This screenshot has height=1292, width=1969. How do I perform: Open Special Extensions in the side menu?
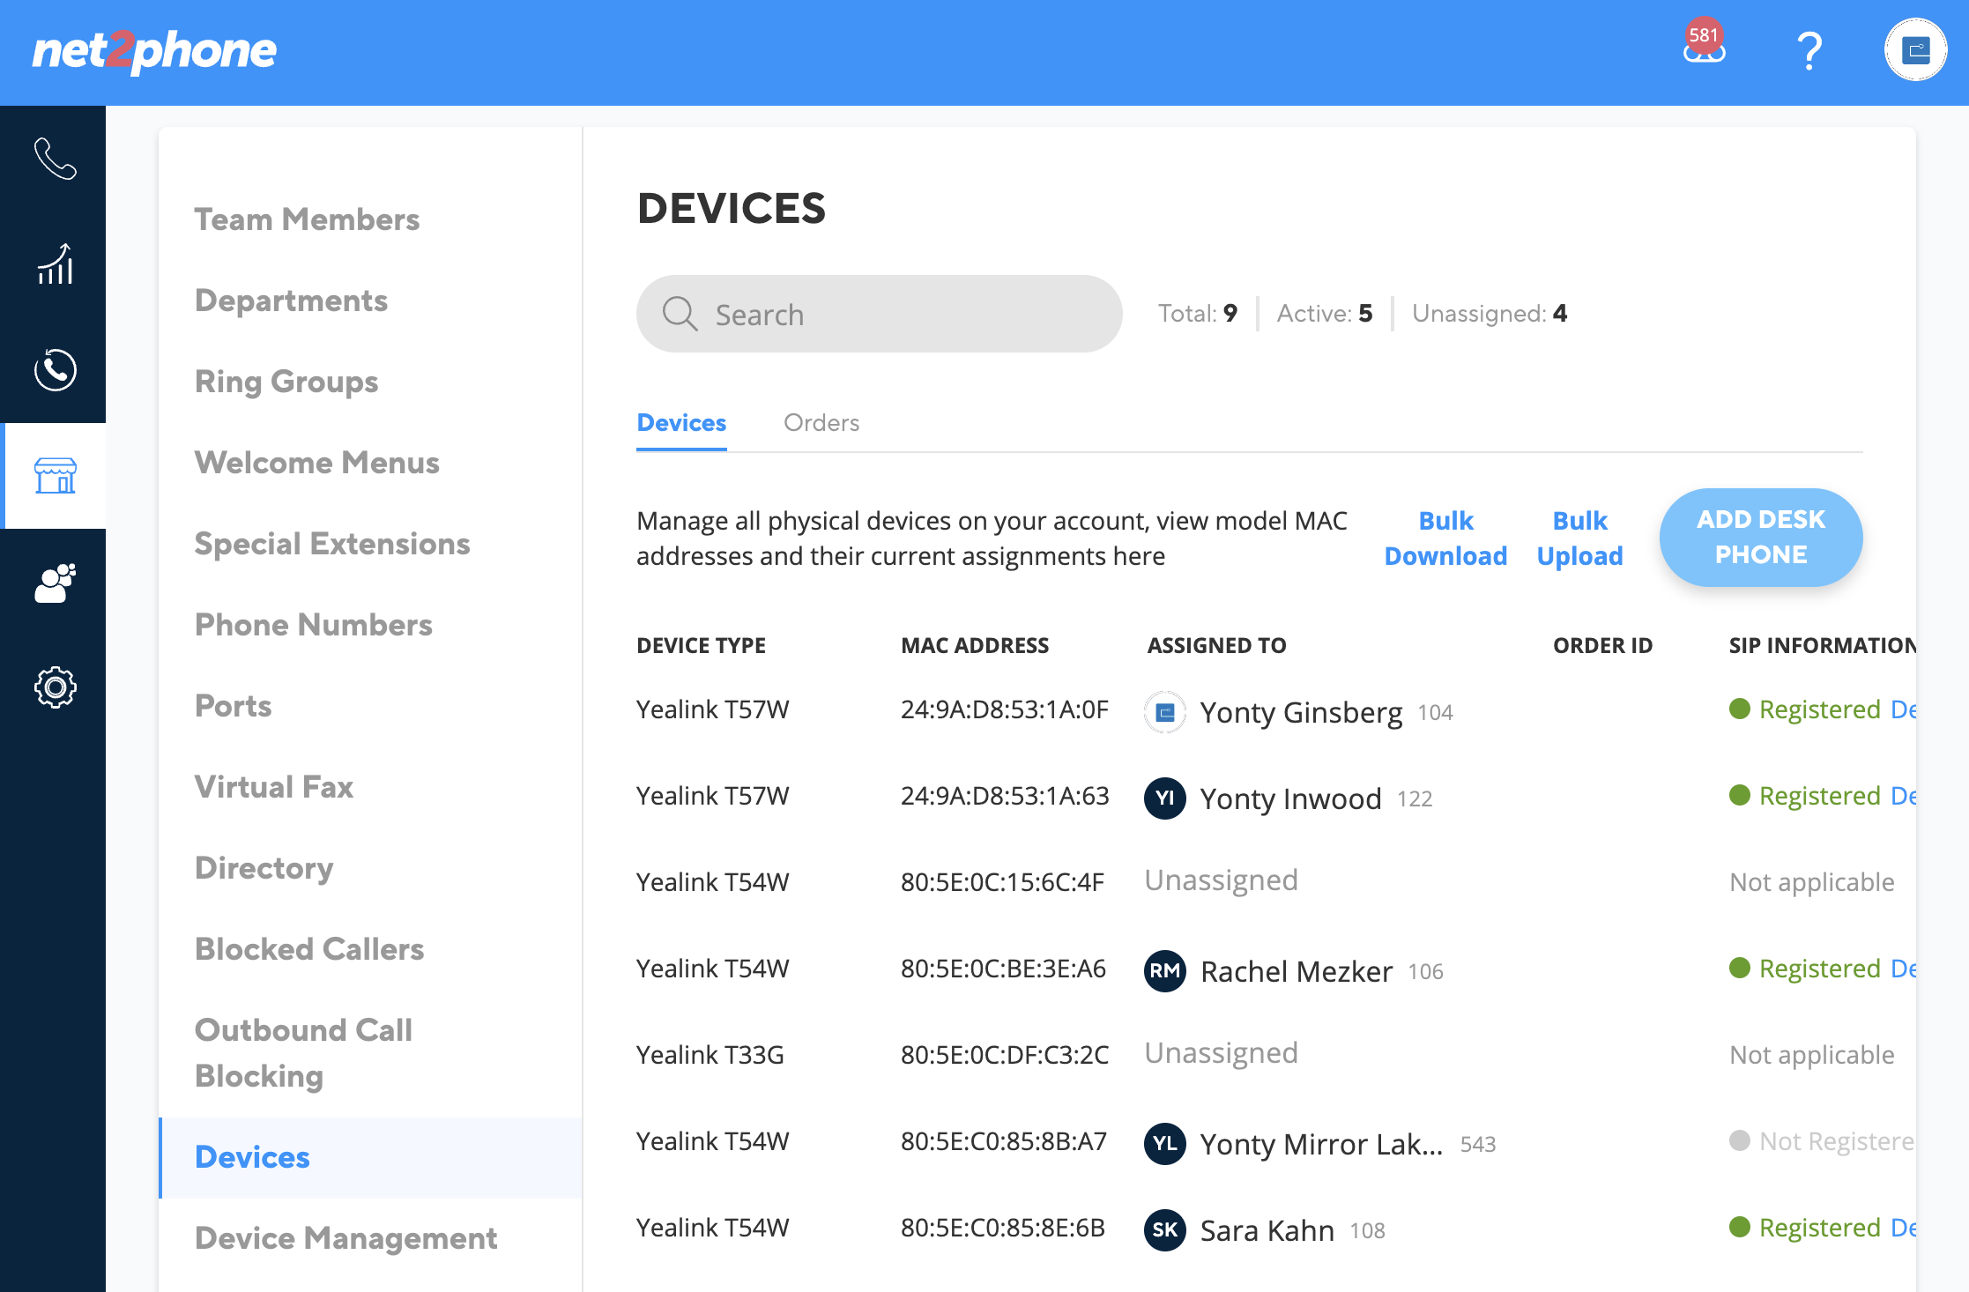tap(332, 544)
